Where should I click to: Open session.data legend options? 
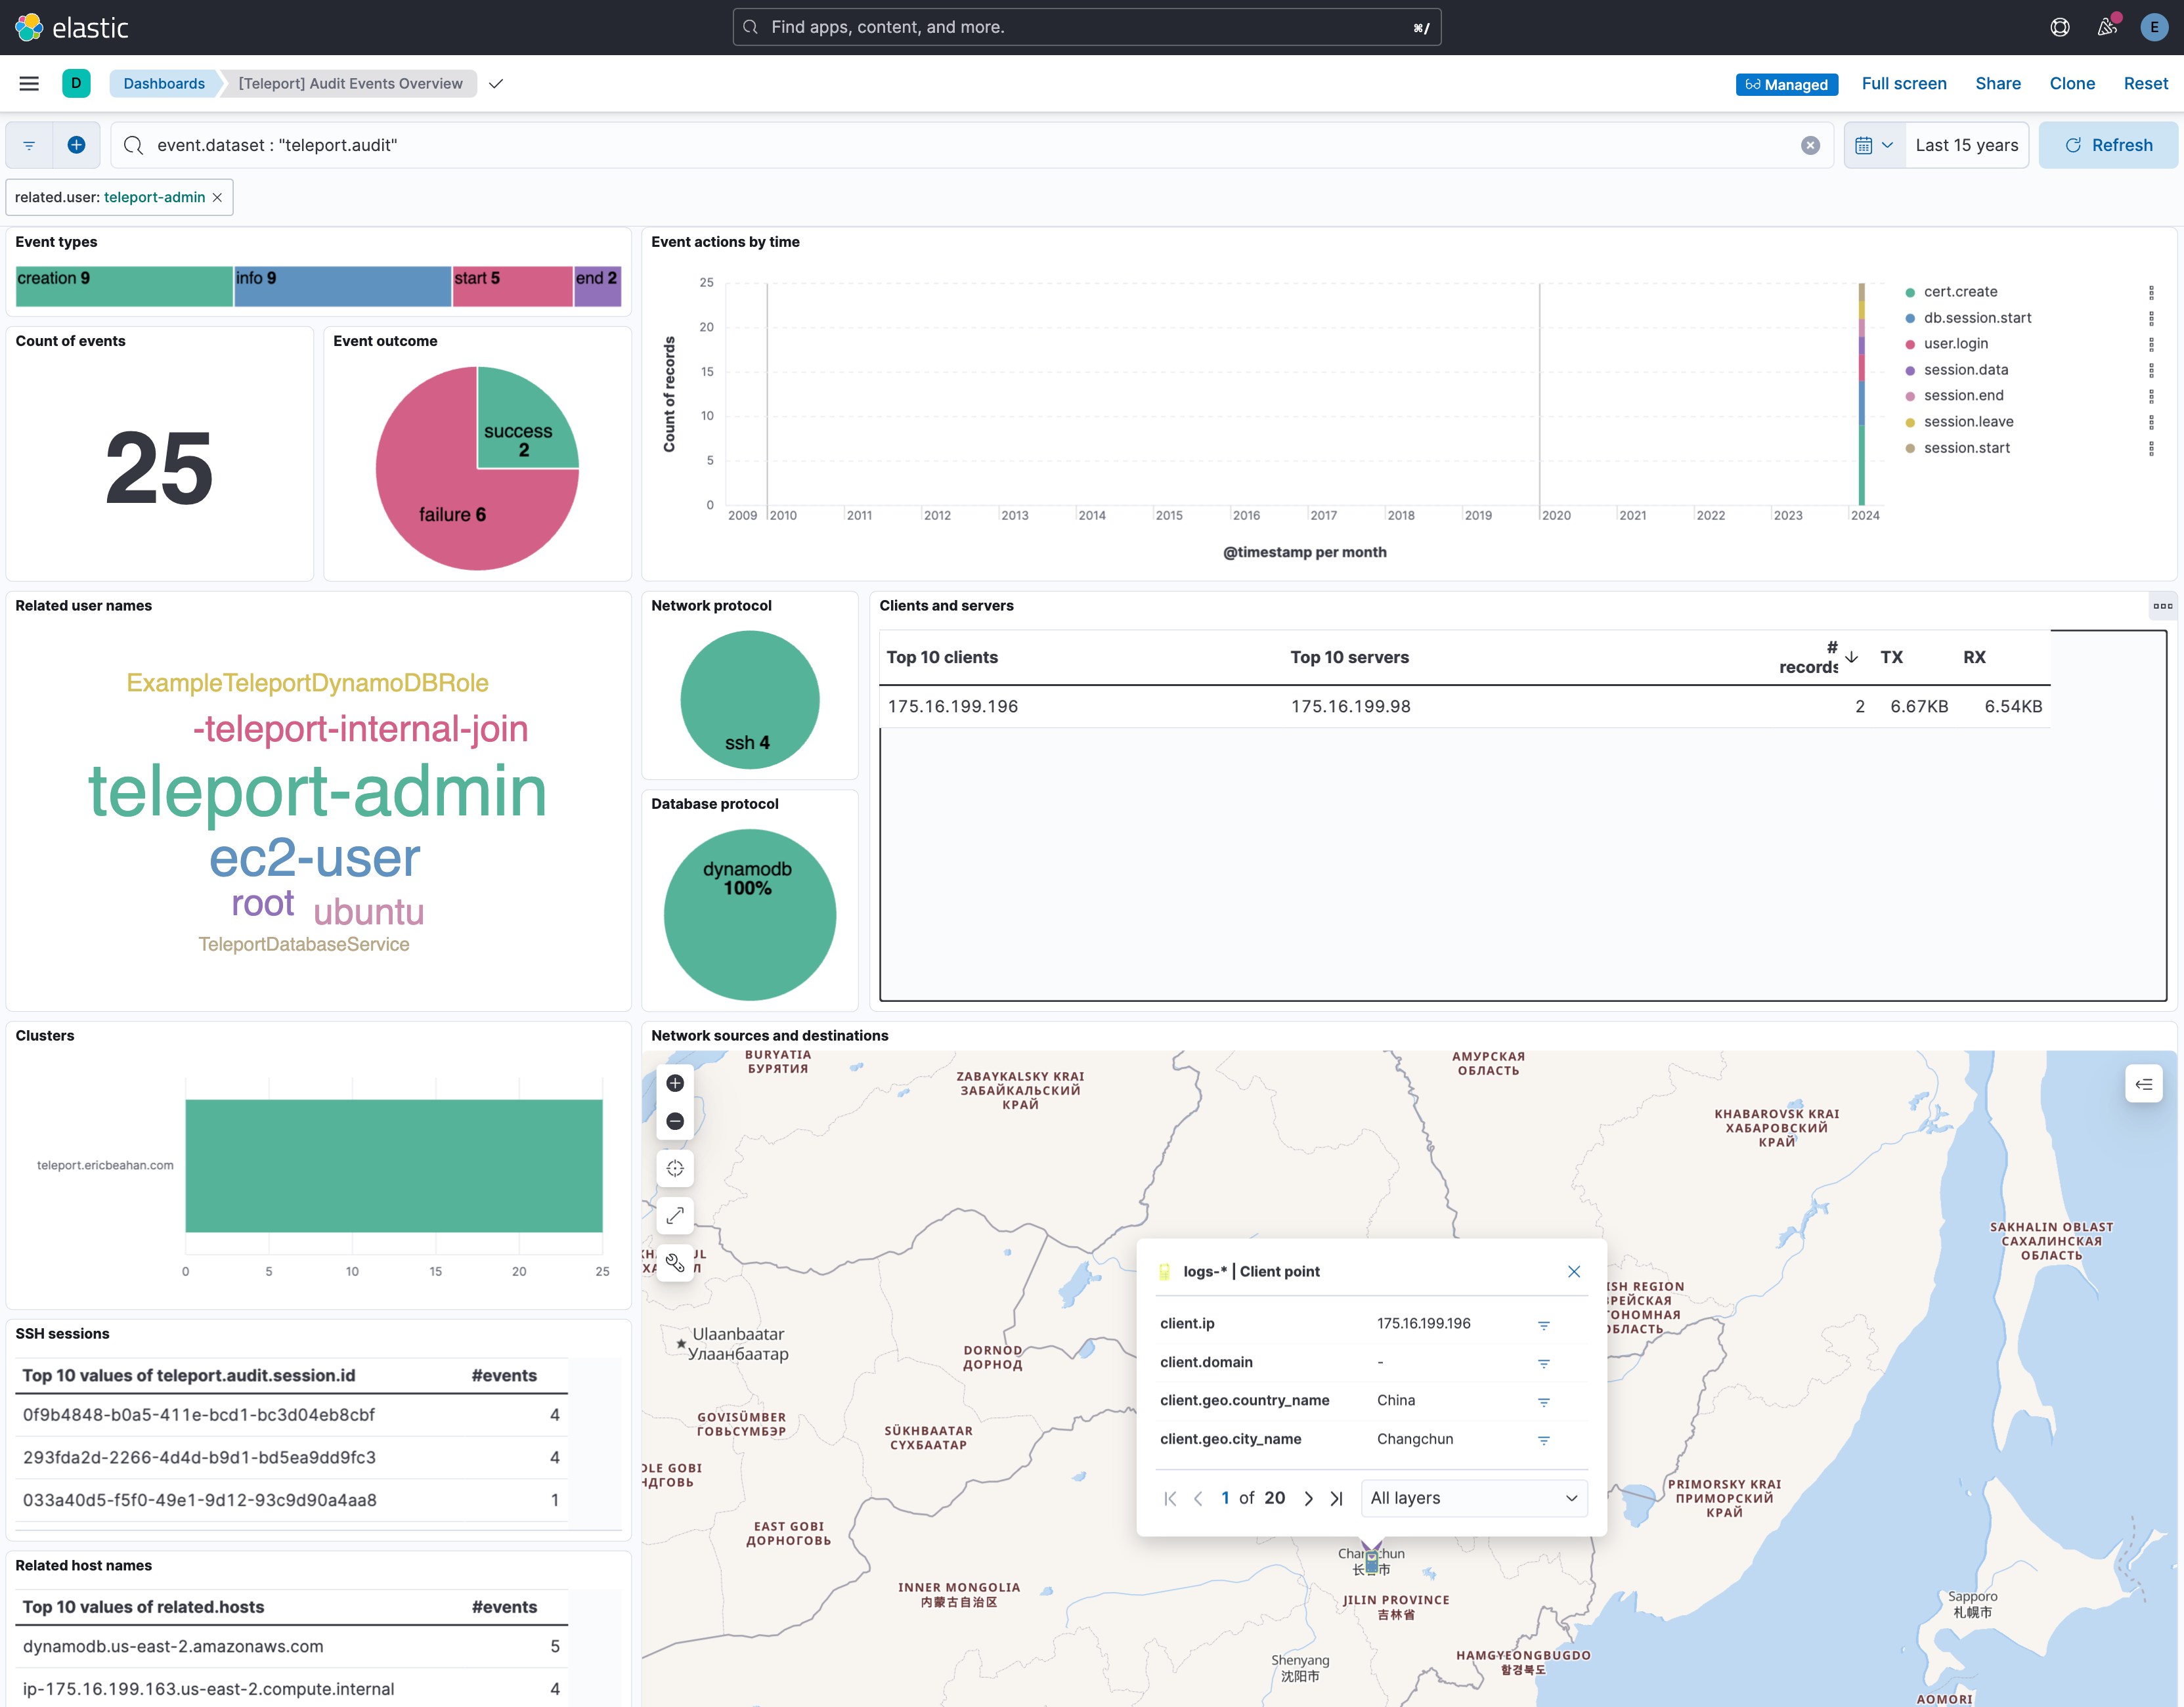pyautogui.click(x=2151, y=370)
